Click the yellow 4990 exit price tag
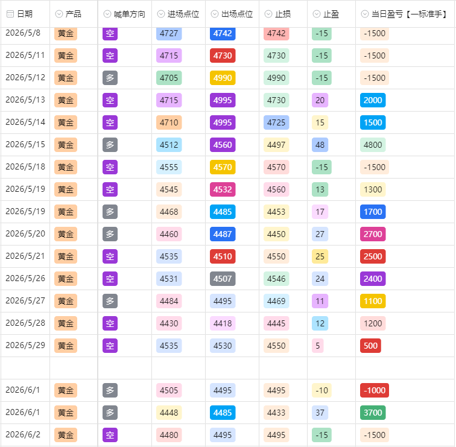 click(x=223, y=78)
